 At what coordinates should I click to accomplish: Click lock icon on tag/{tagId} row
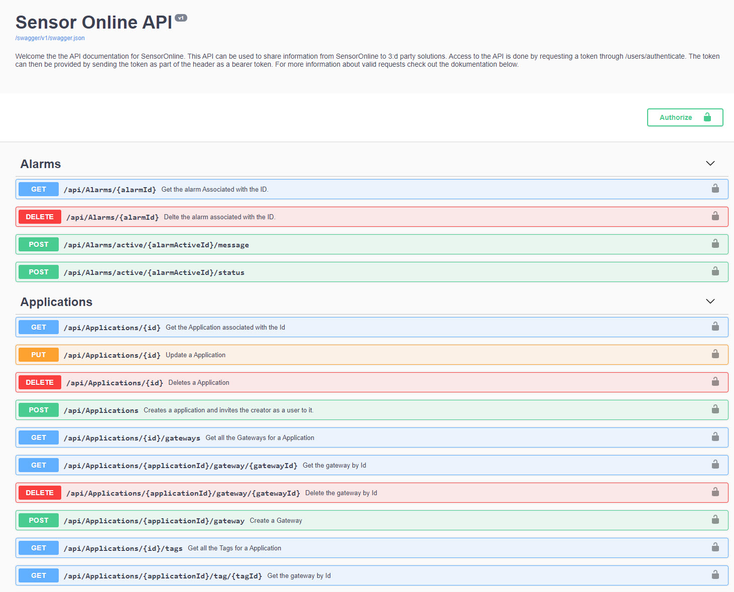click(715, 575)
